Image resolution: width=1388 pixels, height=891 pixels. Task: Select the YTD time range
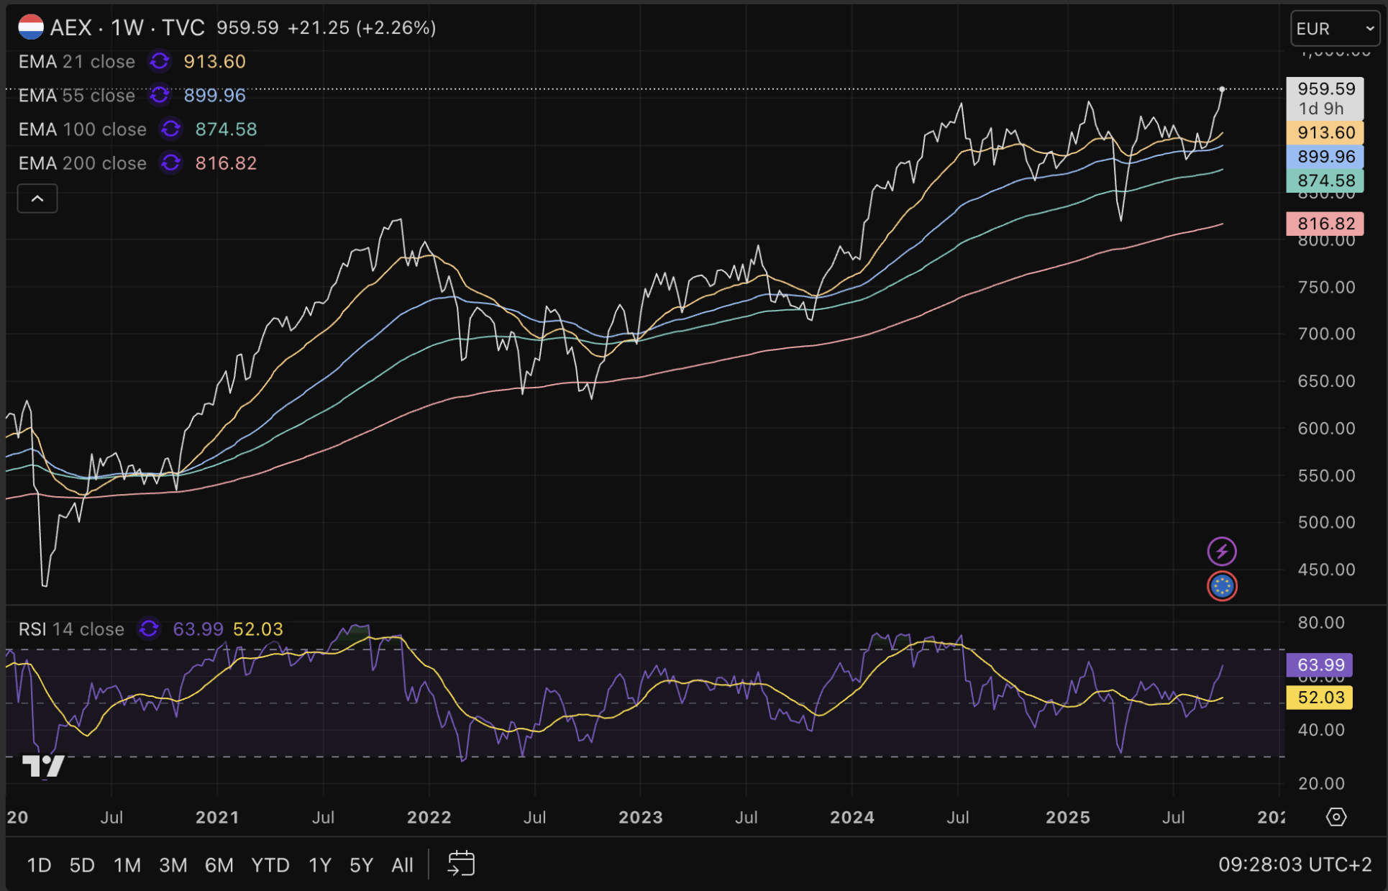270,864
